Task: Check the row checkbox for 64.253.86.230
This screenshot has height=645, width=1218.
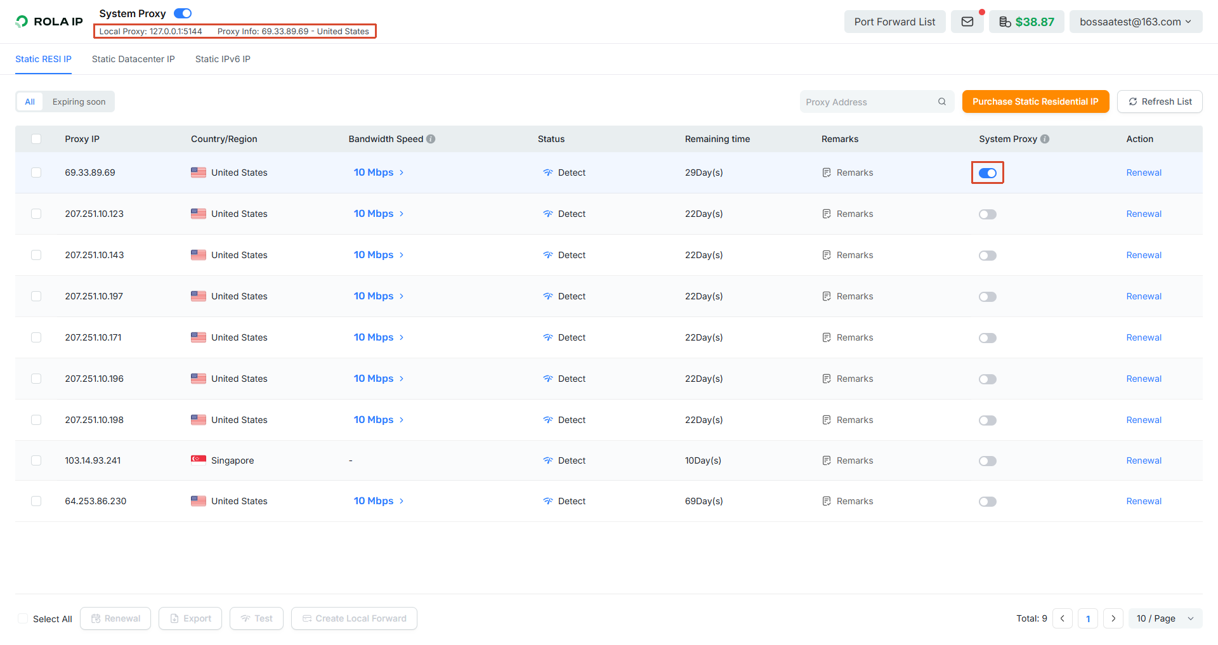Action: click(x=36, y=501)
